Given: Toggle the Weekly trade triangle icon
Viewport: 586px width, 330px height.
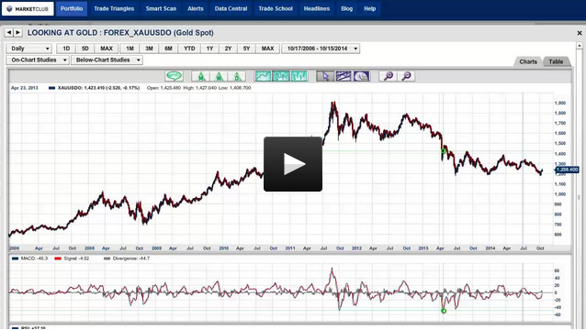Looking at the screenshot, I should (219, 76).
